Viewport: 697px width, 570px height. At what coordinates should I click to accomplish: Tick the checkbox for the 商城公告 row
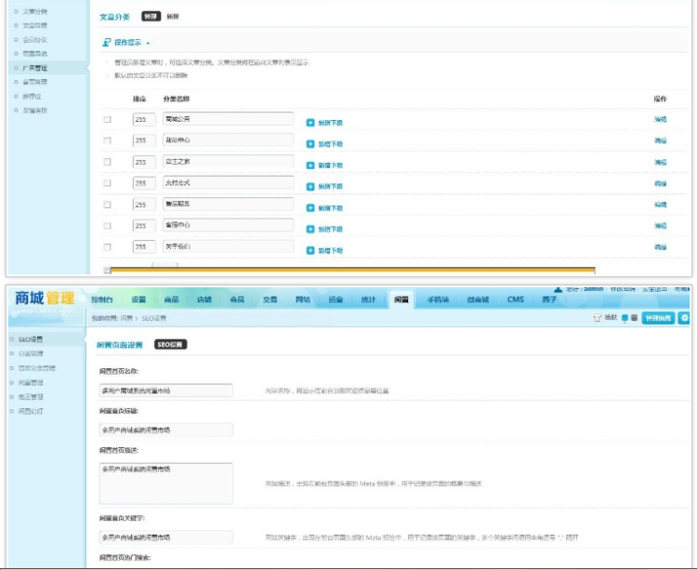[x=107, y=119]
